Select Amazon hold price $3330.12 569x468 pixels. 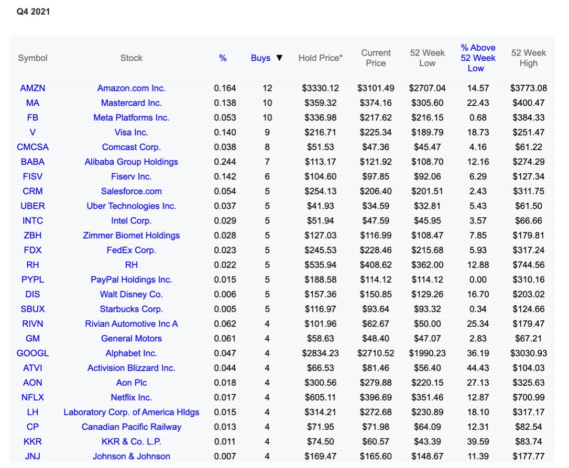321,88
